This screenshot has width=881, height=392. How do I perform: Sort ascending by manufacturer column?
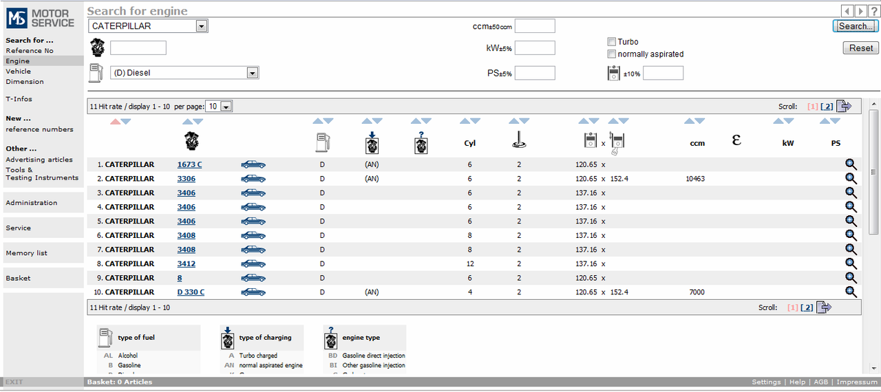tap(115, 121)
